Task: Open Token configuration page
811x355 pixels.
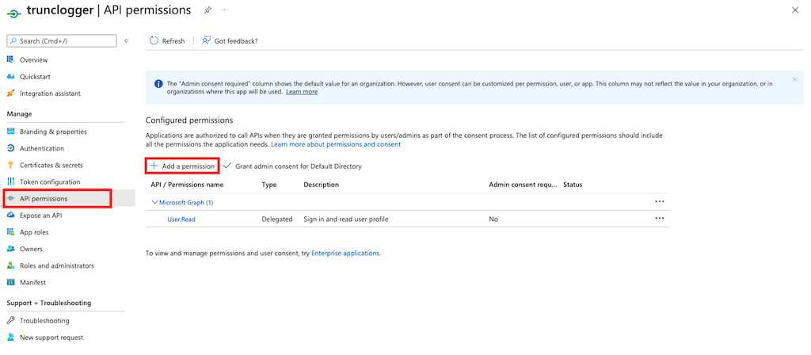Action: [50, 181]
